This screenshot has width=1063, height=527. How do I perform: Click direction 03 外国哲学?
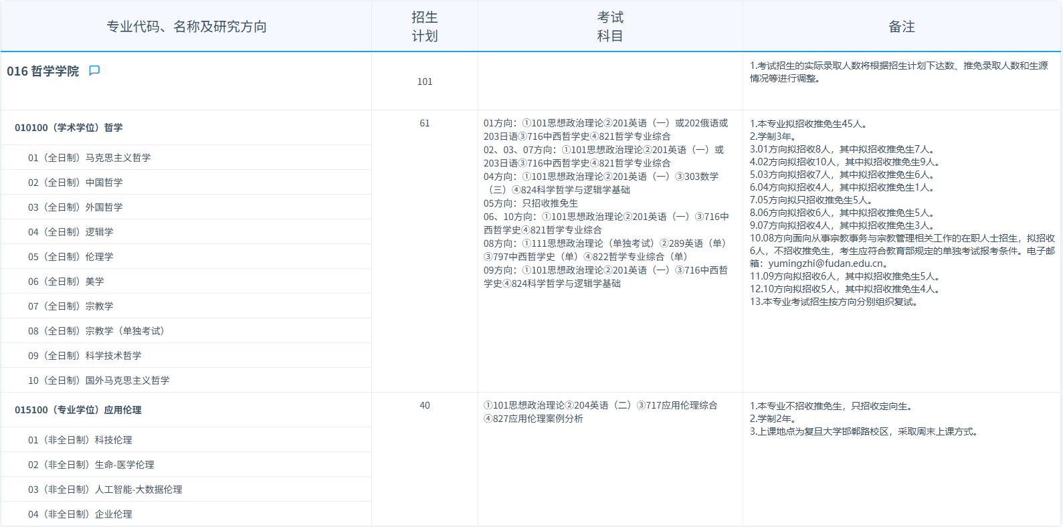click(75, 207)
